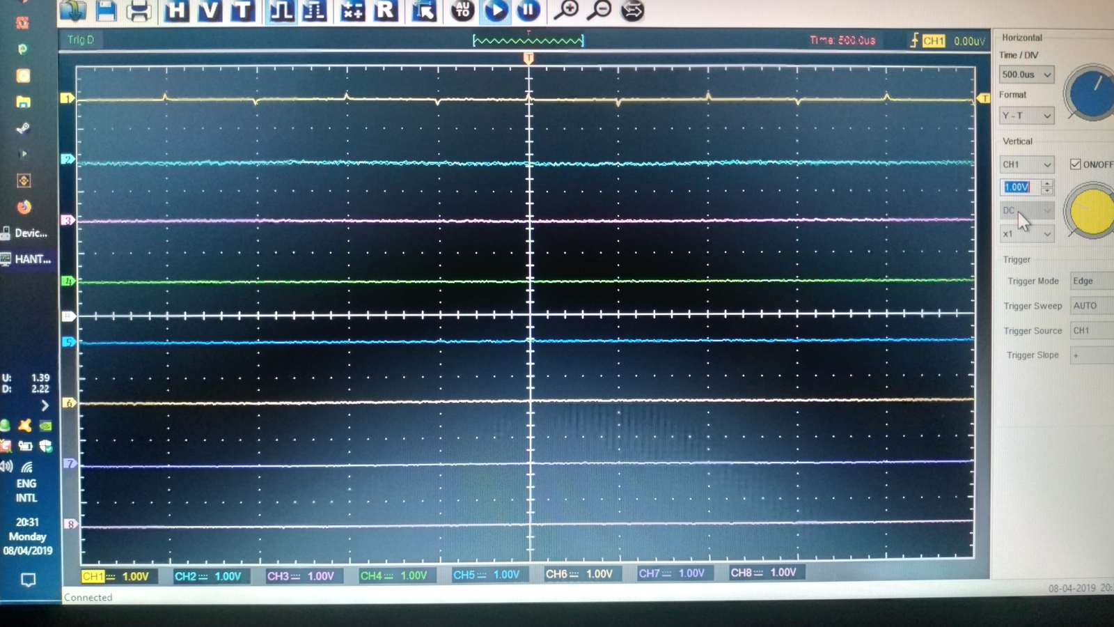Click the print toolbar icon
The image size is (1114, 627).
tap(139, 10)
